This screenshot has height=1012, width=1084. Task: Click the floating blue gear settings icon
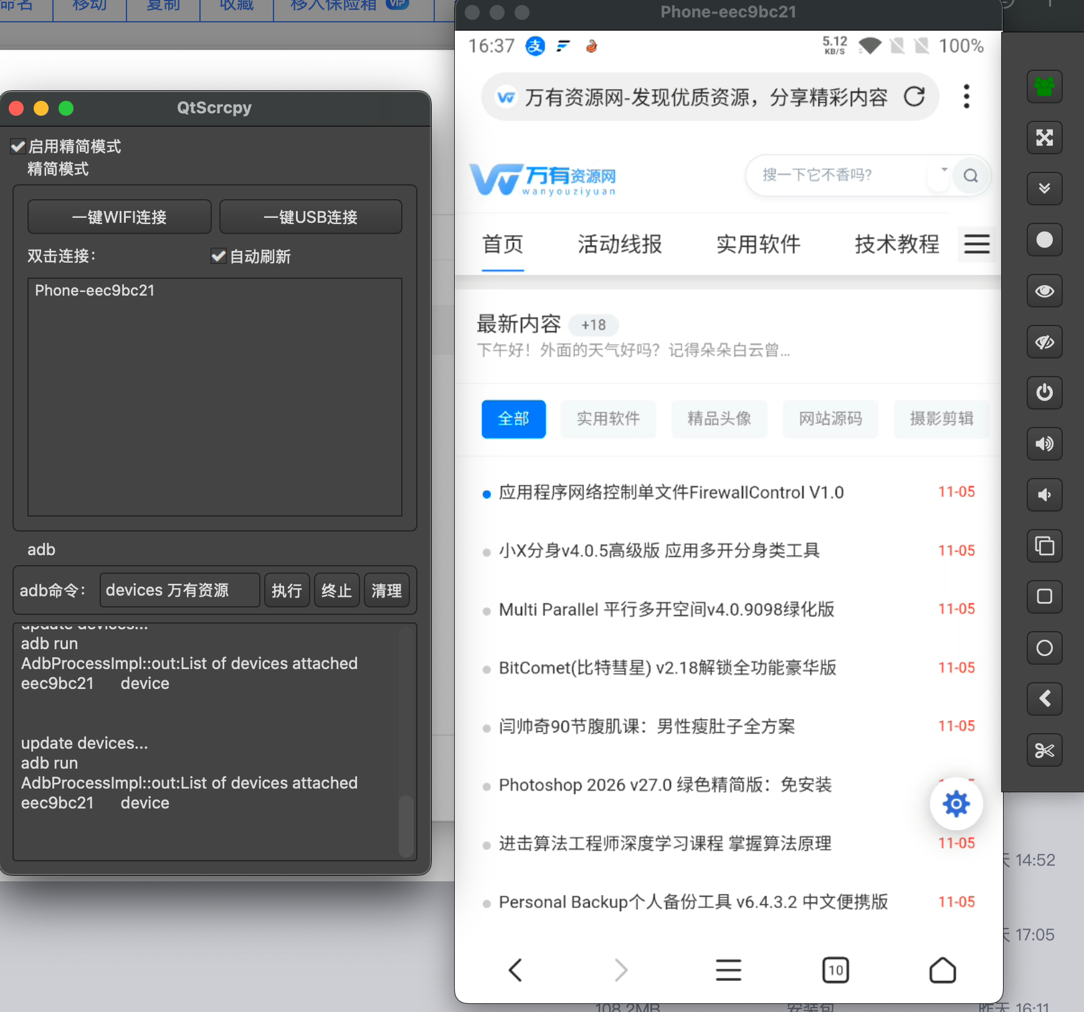tap(956, 804)
